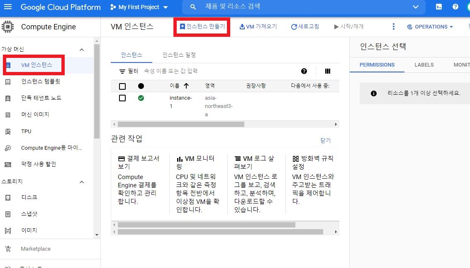The image size is (470, 268).
Task: Click 새로고침 refresh button
Action: 305,26
